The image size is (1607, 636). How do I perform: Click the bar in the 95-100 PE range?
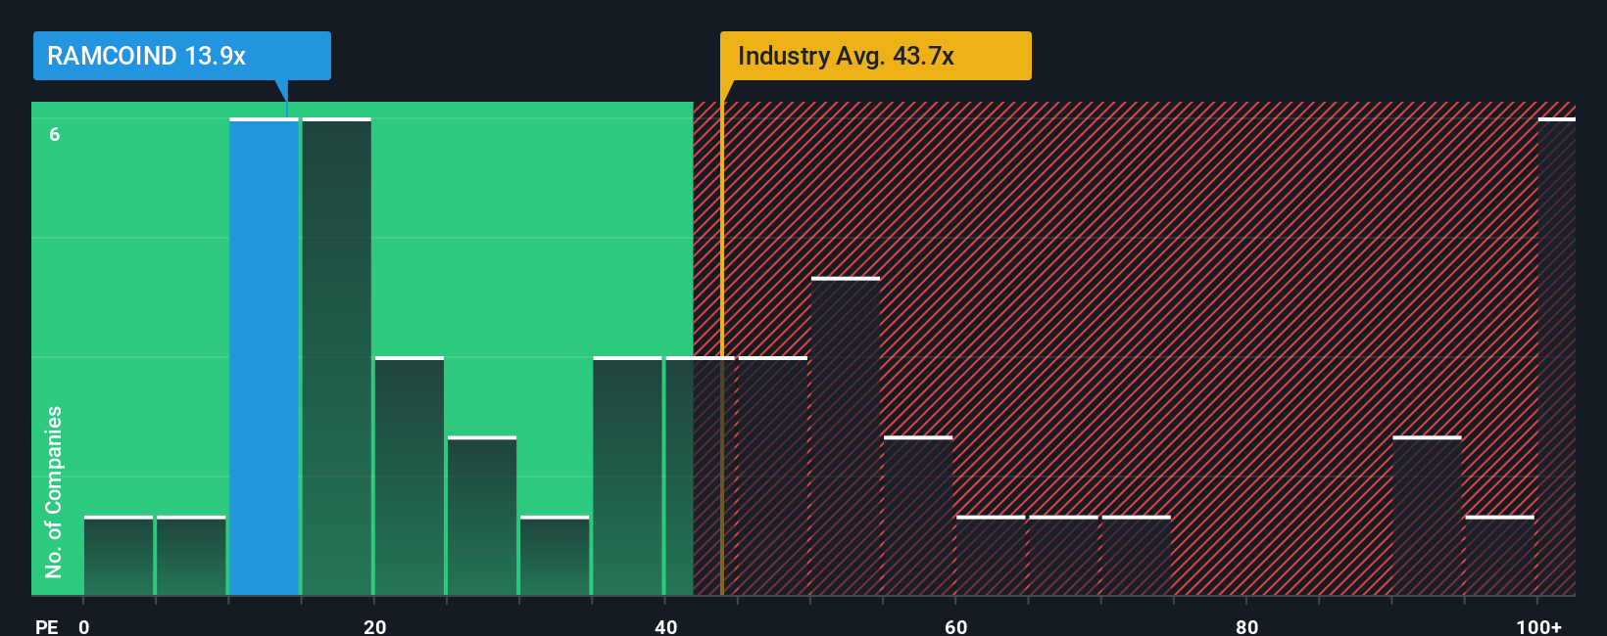click(1499, 555)
